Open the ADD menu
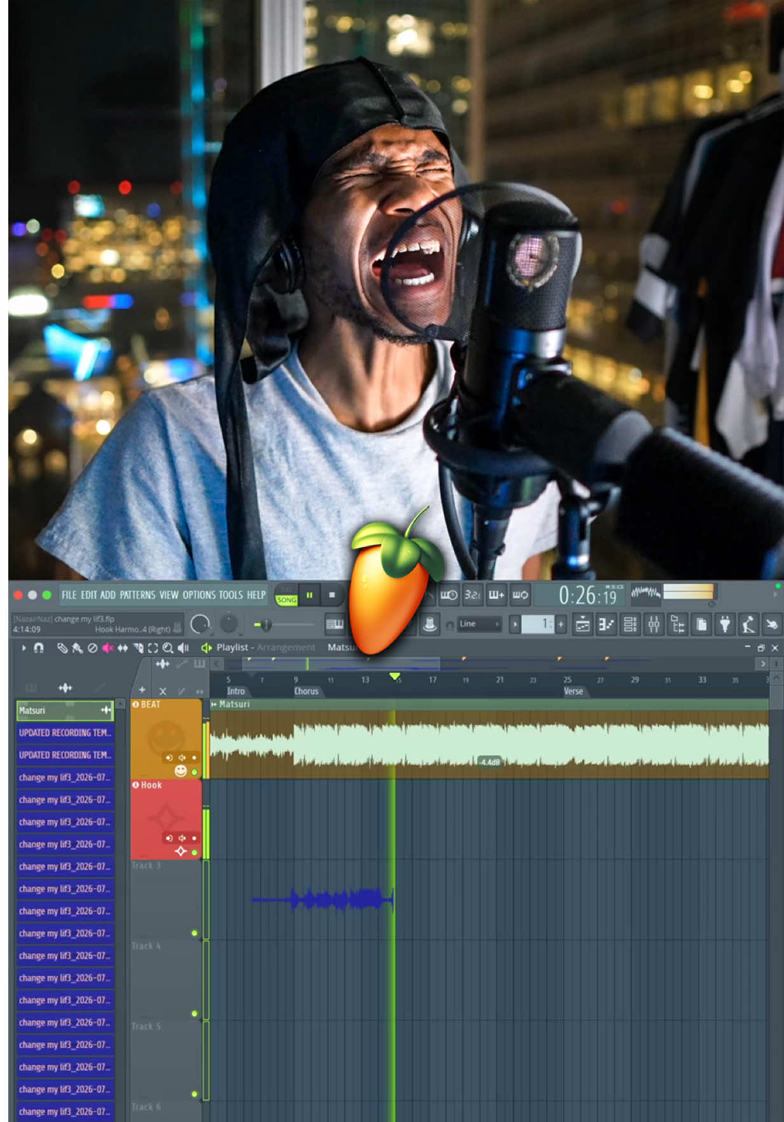 click(107, 595)
